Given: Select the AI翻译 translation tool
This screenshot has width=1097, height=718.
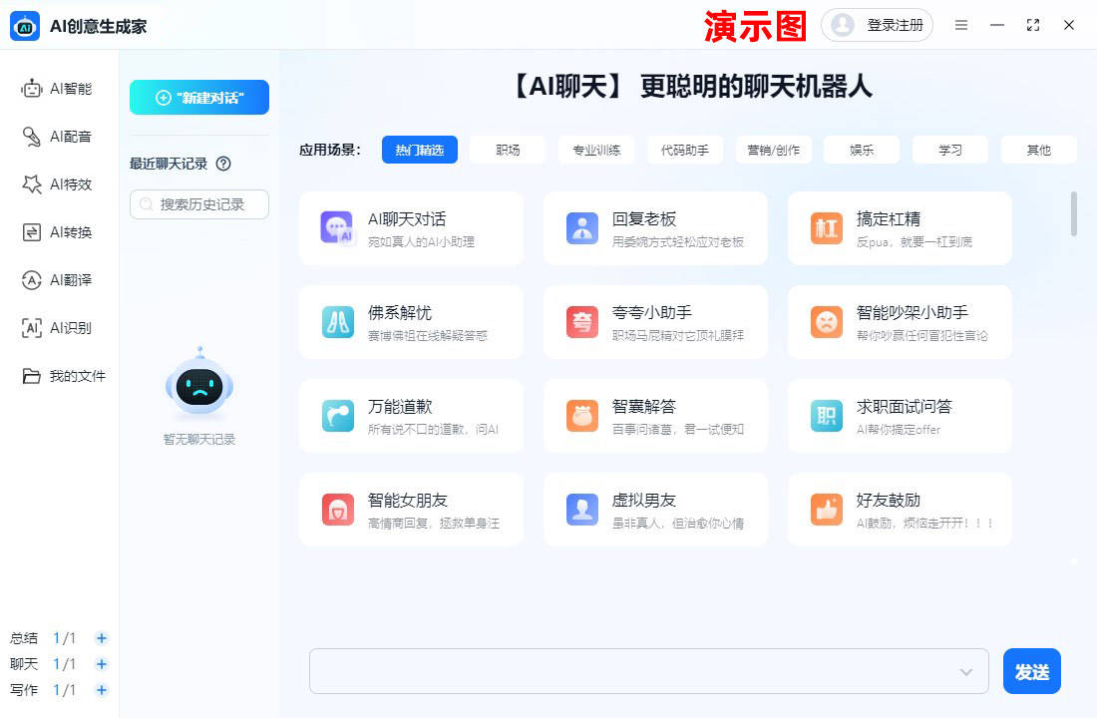Looking at the screenshot, I should (x=60, y=279).
